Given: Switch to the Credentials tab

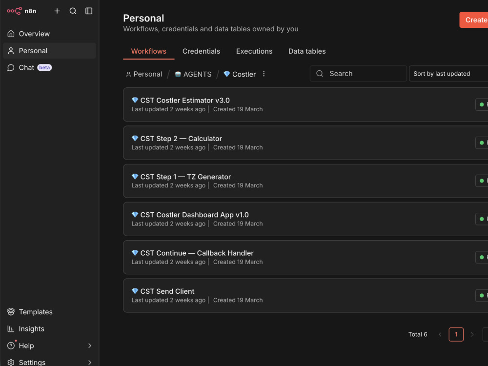Looking at the screenshot, I should (201, 51).
